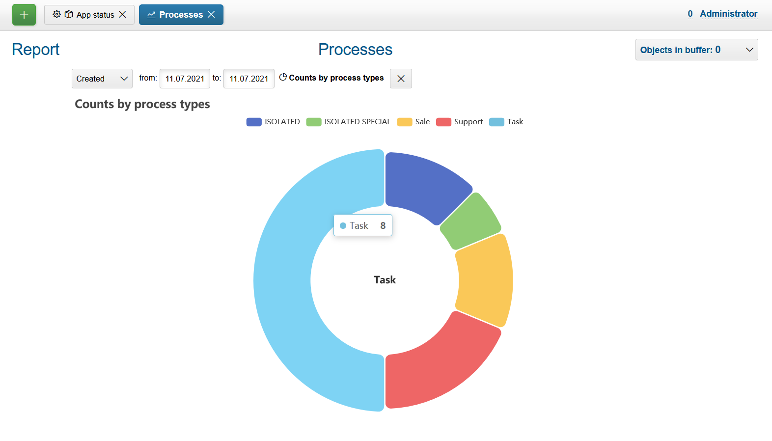
Task: Open the Created date type dropdown
Action: 102,79
